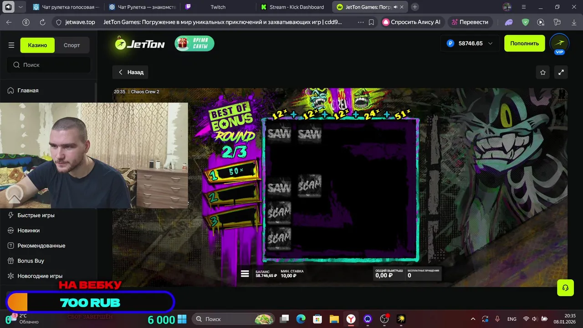Image resolution: width=583 pixels, height=328 pixels.
Task: Switch to the Спорт tab
Action: pyautogui.click(x=72, y=45)
